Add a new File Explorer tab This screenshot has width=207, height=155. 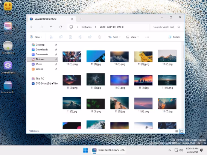81,19
